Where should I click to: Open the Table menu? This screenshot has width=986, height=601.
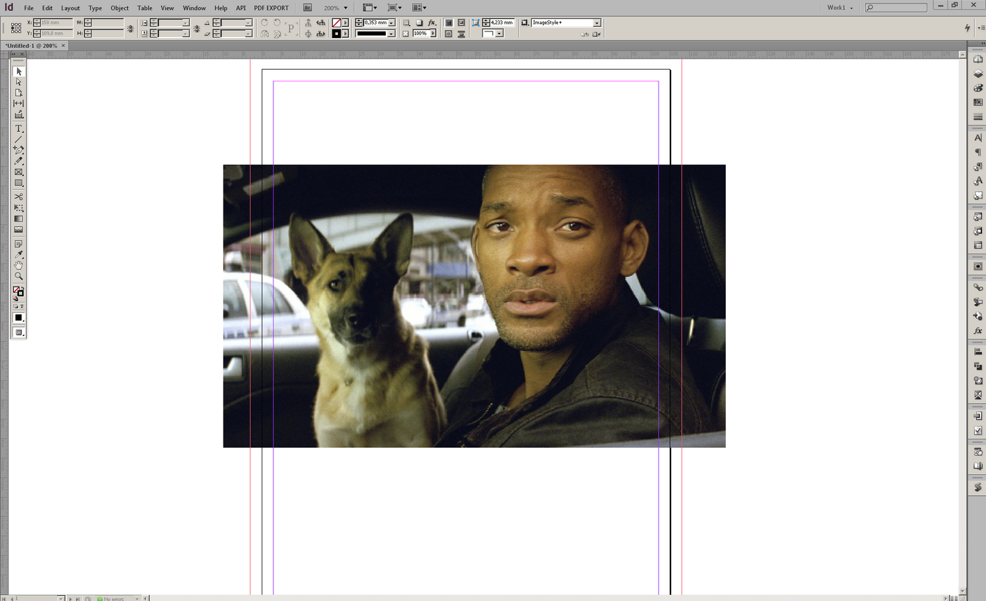click(145, 8)
